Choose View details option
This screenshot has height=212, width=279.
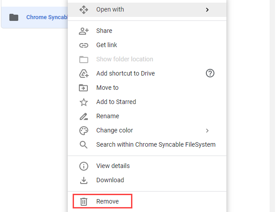(x=147, y=166)
